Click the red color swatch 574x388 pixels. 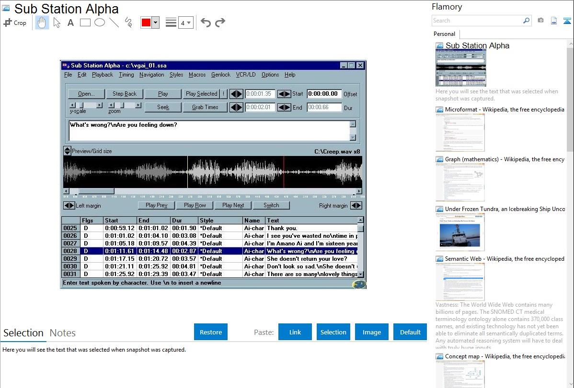coord(146,22)
